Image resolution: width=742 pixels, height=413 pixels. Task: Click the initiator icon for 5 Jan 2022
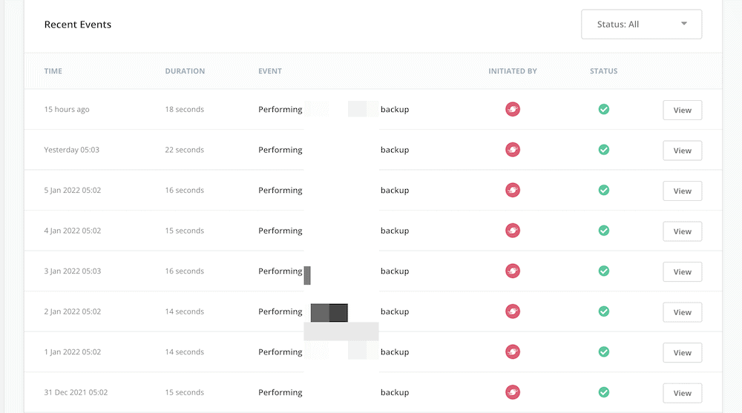point(513,190)
